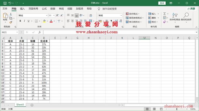
Task: Click the Format (格式) cells button
Action: (x=153, y=22)
